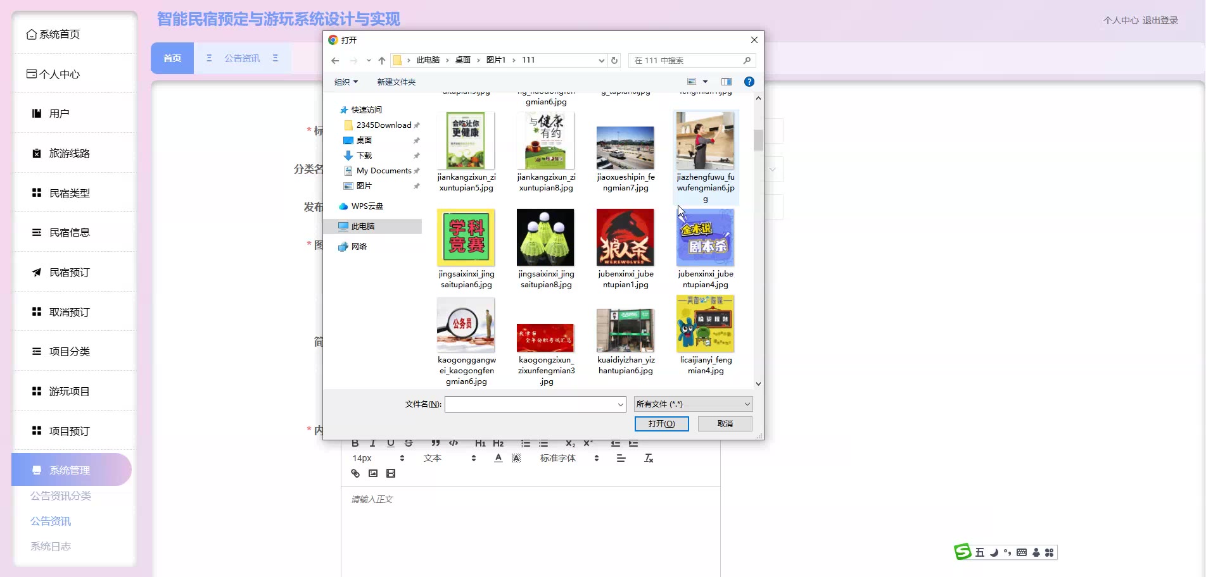Switch to the 首页 tab
The height and width of the screenshot is (577, 1206).
point(172,58)
